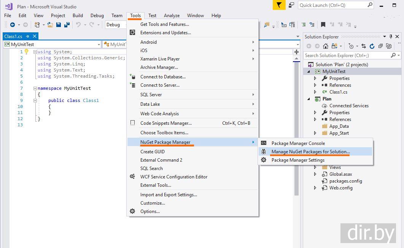
Task: Open the Options entry in Tools menu
Action: tap(150, 211)
